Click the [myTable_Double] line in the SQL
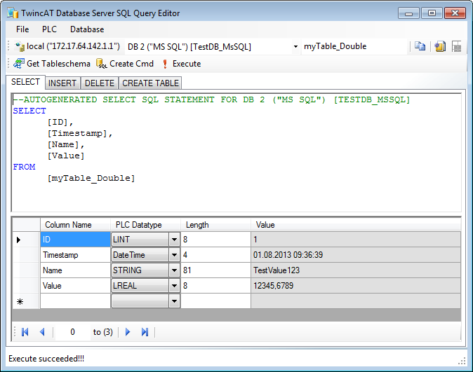 pyautogui.click(x=91, y=178)
